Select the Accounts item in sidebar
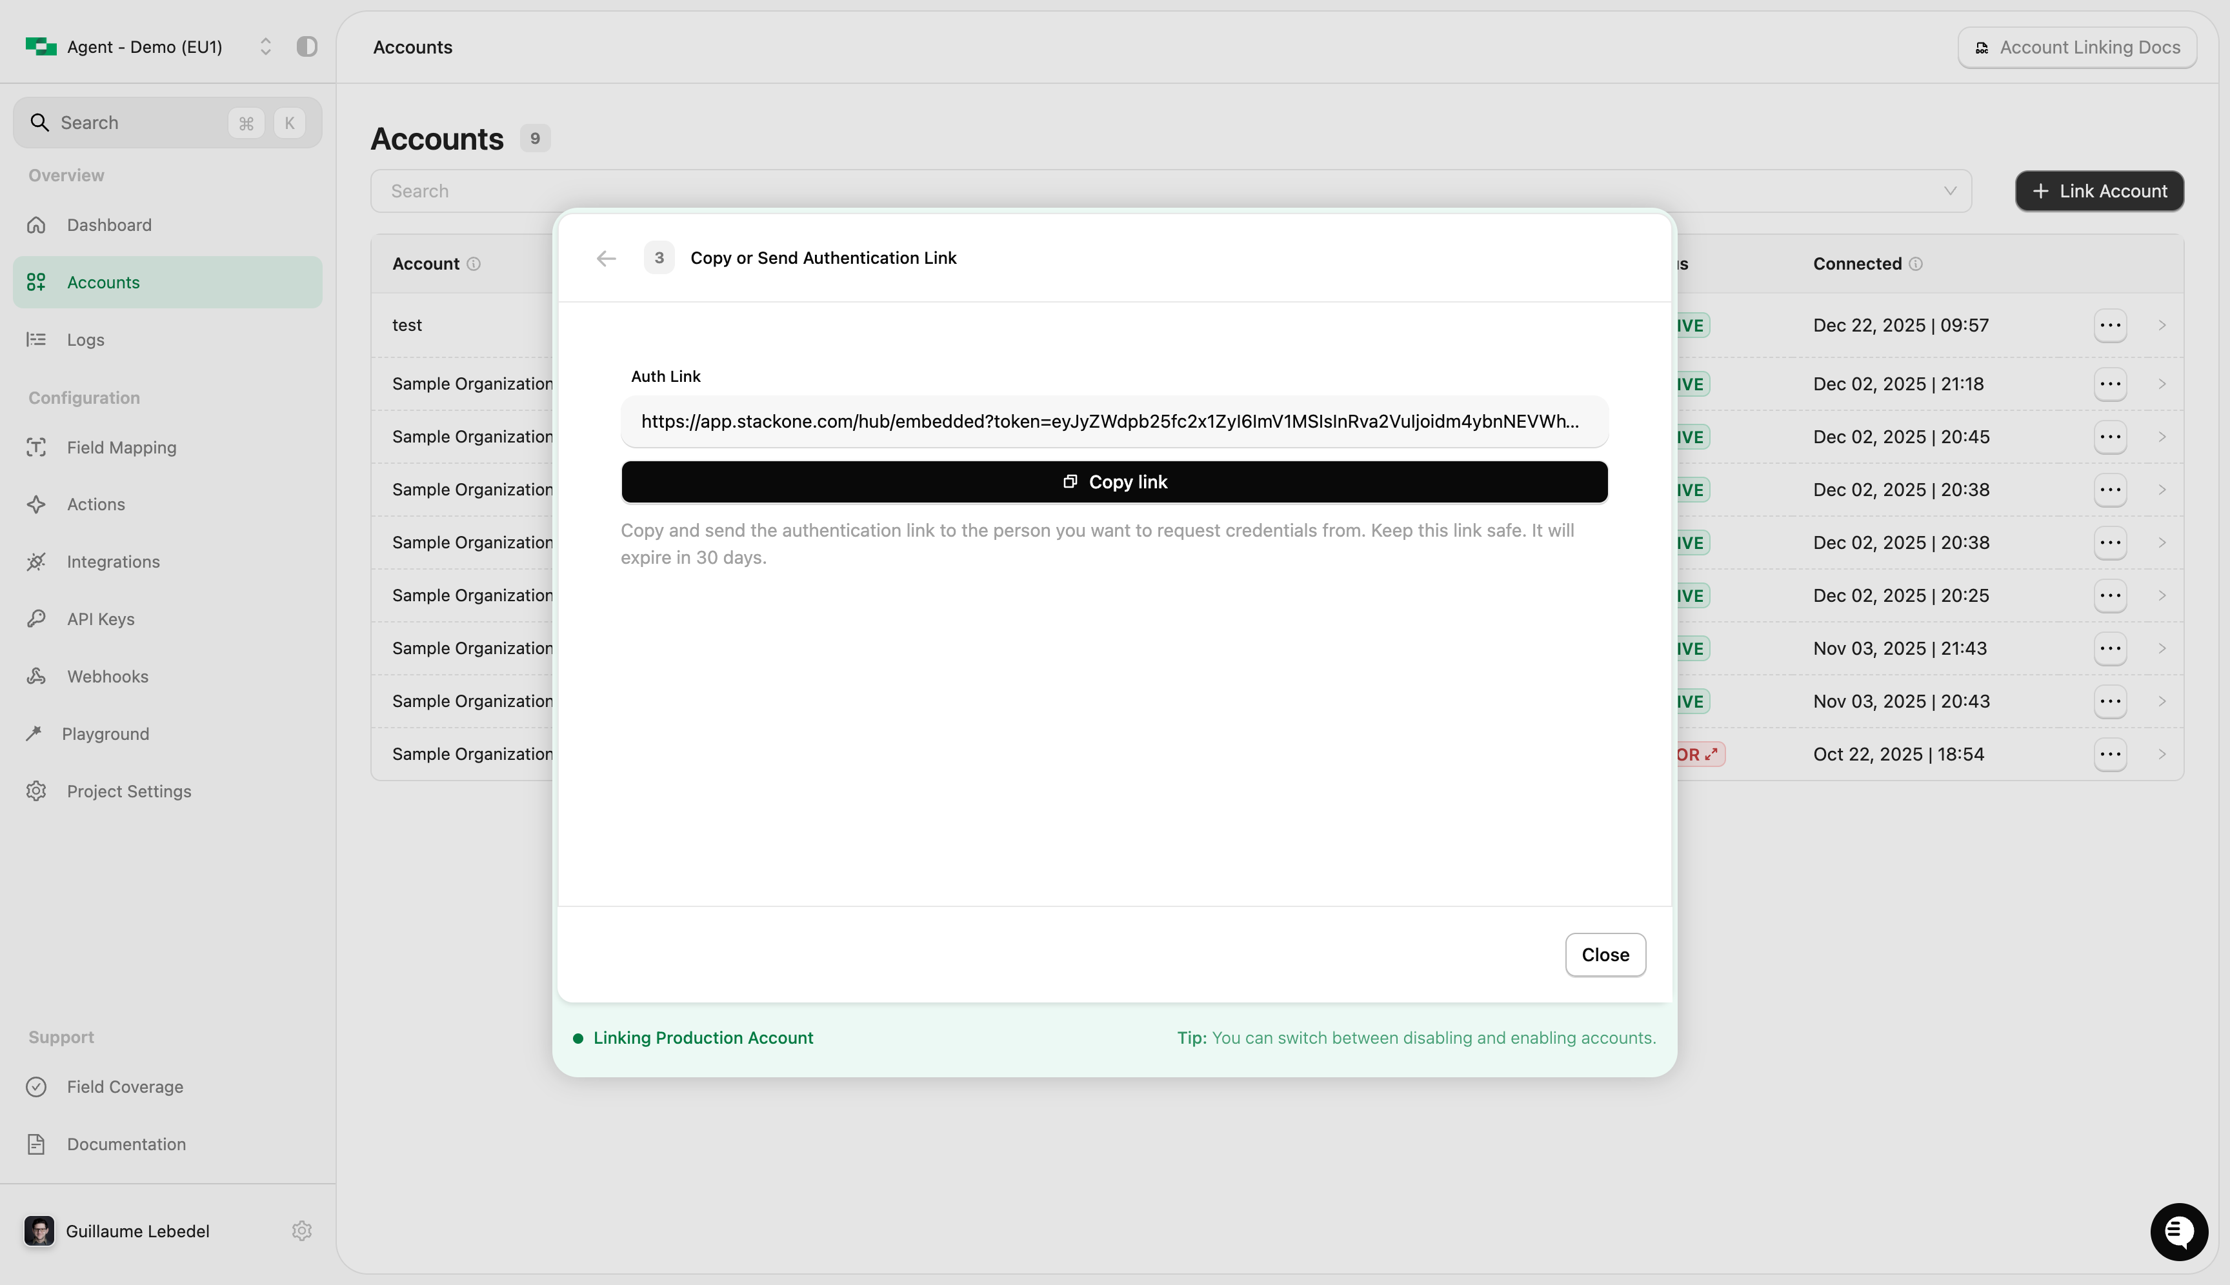 [168, 283]
